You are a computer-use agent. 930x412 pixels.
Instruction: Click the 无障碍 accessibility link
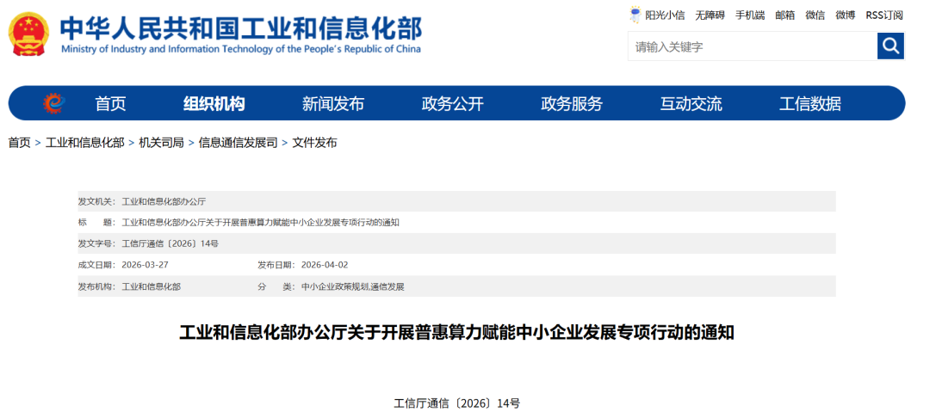[x=710, y=15]
